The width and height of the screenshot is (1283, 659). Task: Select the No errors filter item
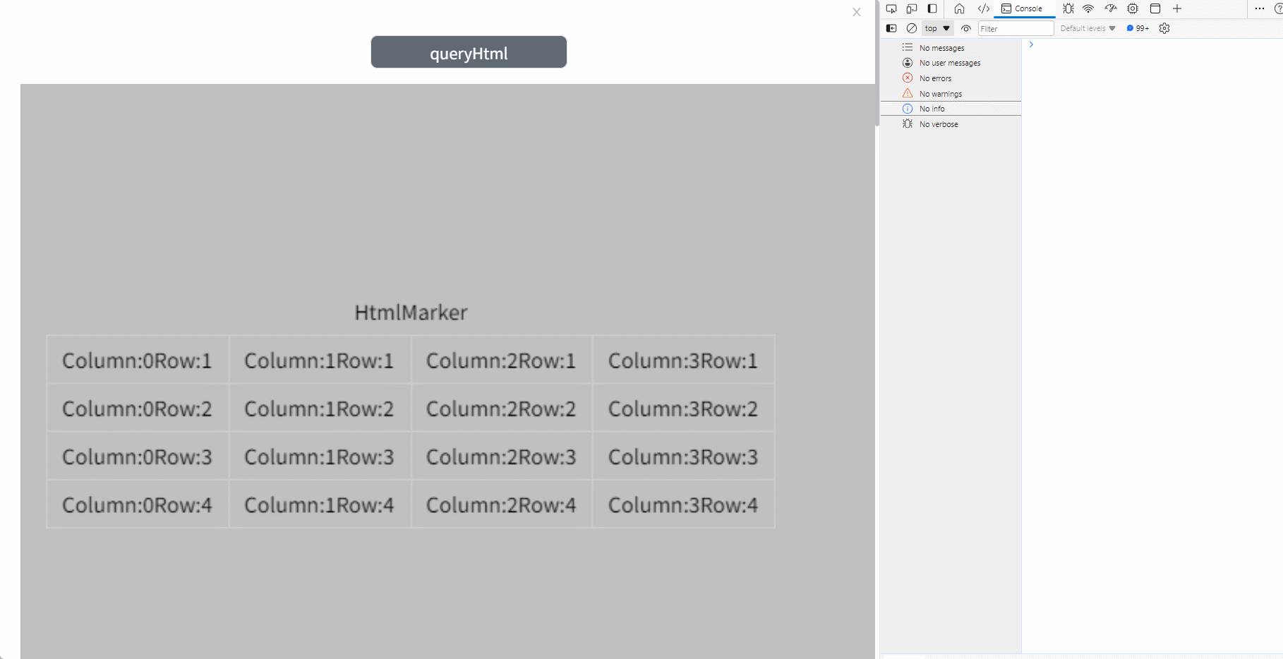[935, 78]
